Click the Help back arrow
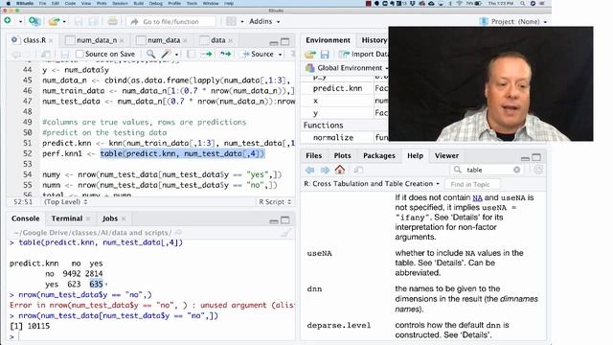The height and width of the screenshot is (345, 613). pyautogui.click(x=310, y=170)
